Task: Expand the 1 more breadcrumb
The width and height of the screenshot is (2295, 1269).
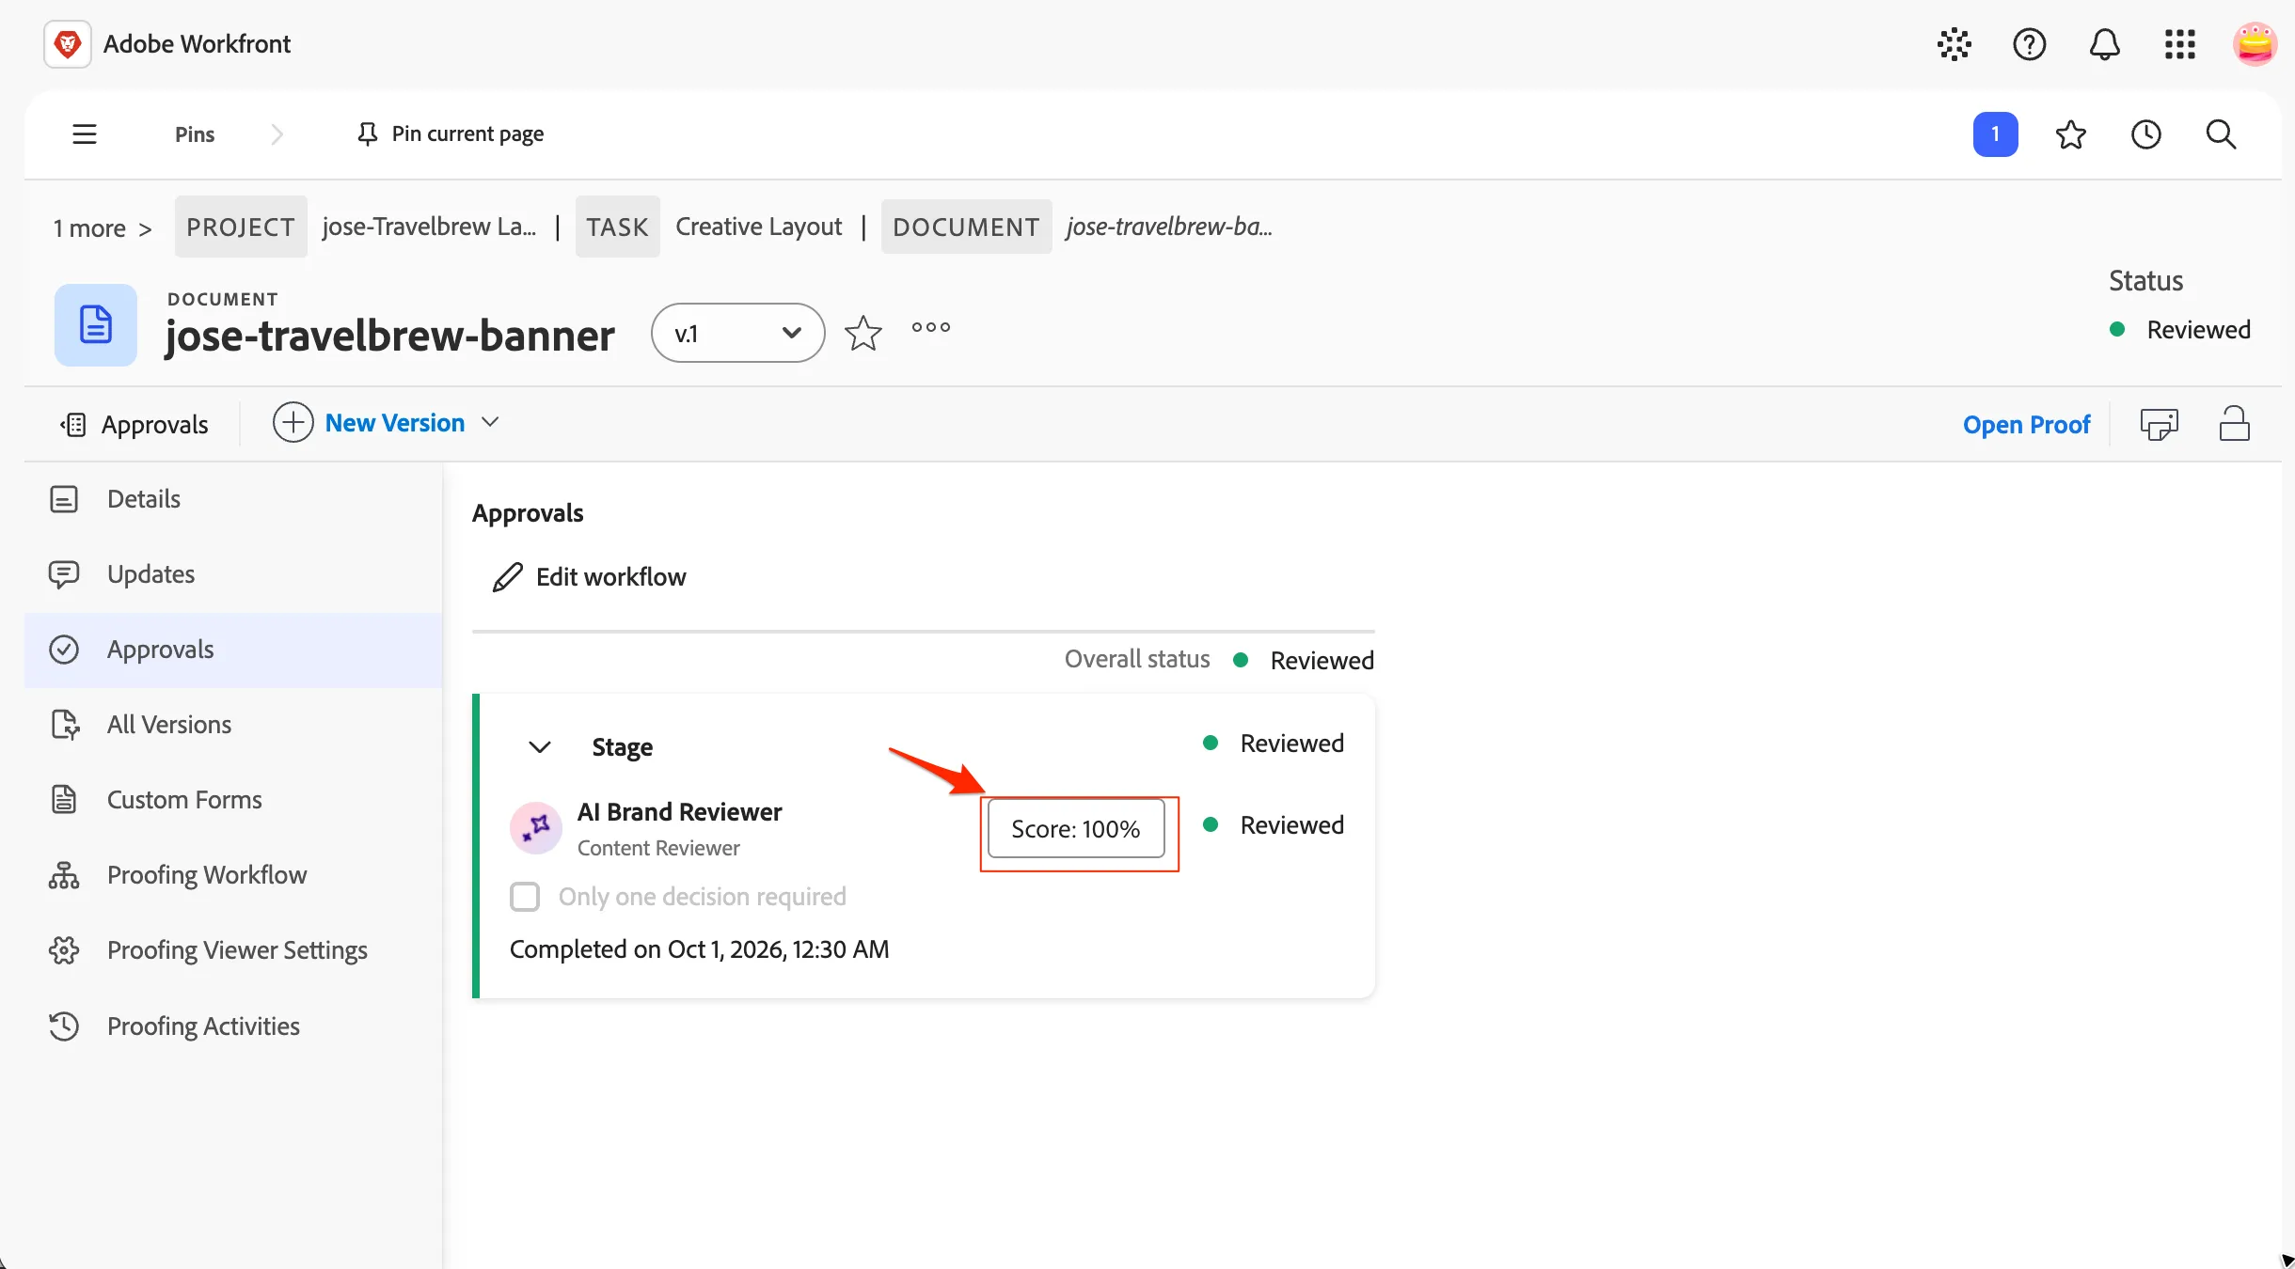Action: tap(102, 227)
